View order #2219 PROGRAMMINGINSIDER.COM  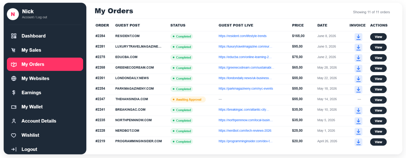(378, 142)
